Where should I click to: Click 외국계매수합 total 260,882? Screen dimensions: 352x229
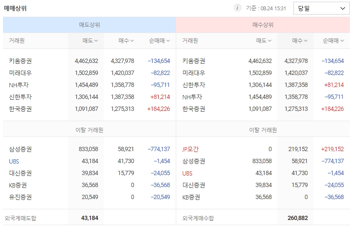[298, 218]
